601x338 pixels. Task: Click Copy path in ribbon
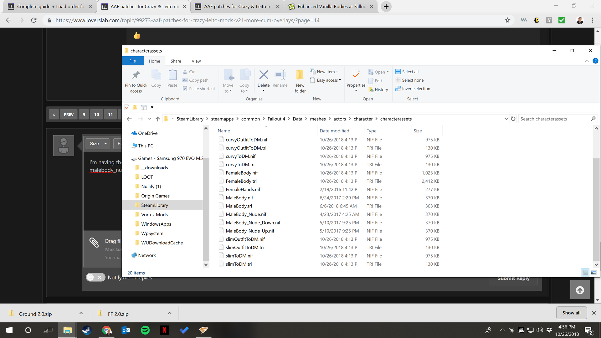tap(196, 80)
